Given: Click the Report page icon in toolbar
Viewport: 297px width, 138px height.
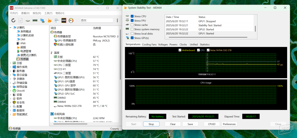Looking at the screenshot, I should pos(20,20).
